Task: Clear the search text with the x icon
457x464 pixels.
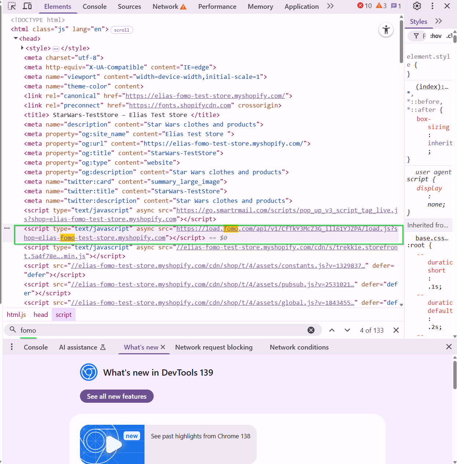Action: click(x=311, y=330)
